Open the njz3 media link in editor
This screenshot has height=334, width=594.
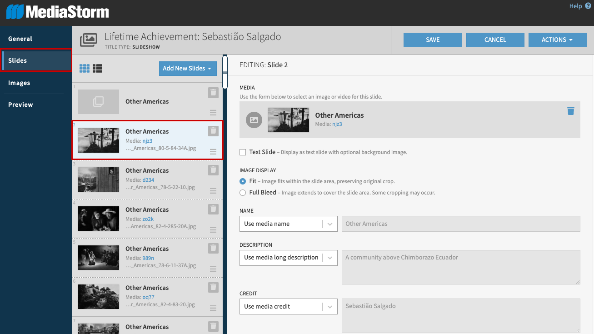(337, 124)
